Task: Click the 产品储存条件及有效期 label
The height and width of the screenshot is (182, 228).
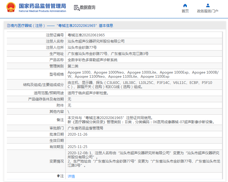Action: 46,99
